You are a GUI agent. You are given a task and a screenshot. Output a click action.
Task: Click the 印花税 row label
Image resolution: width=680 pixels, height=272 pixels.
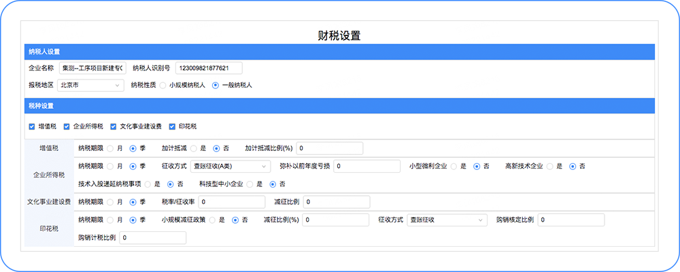[x=49, y=228]
